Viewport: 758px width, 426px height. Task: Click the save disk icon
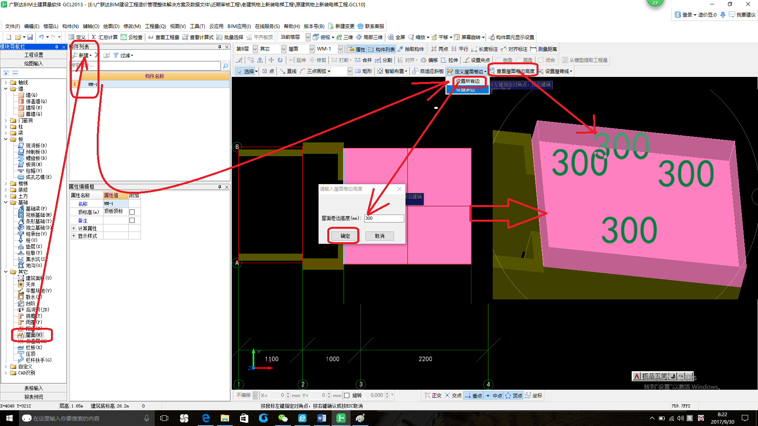pos(30,37)
